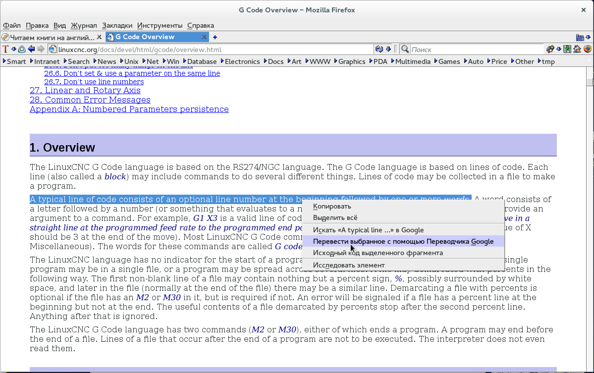The height and width of the screenshot is (373, 594).
Task: Open dropdown arrow beside the bookmark-add icon
Action: point(559,49)
